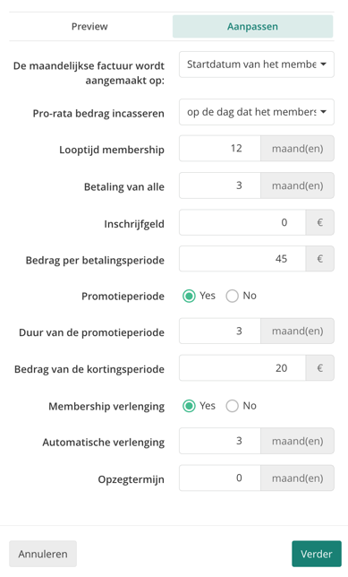Open the Aanpassen tab
This screenshot has width=348, height=577.
tap(253, 27)
